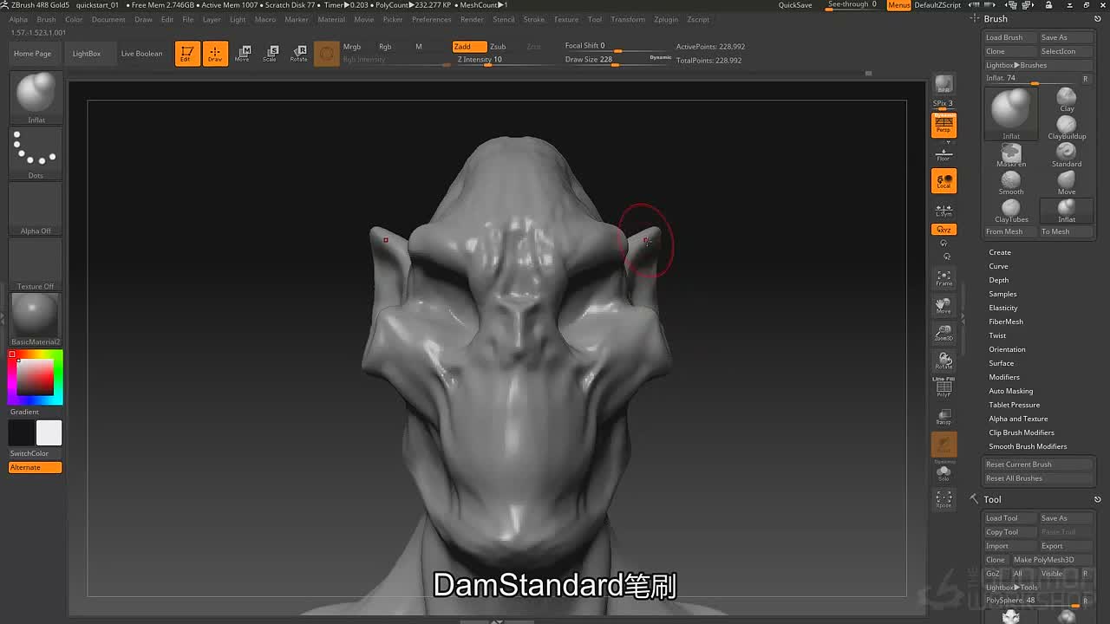
Task: Click the L.Sym local symmetry icon
Action: coord(943,211)
